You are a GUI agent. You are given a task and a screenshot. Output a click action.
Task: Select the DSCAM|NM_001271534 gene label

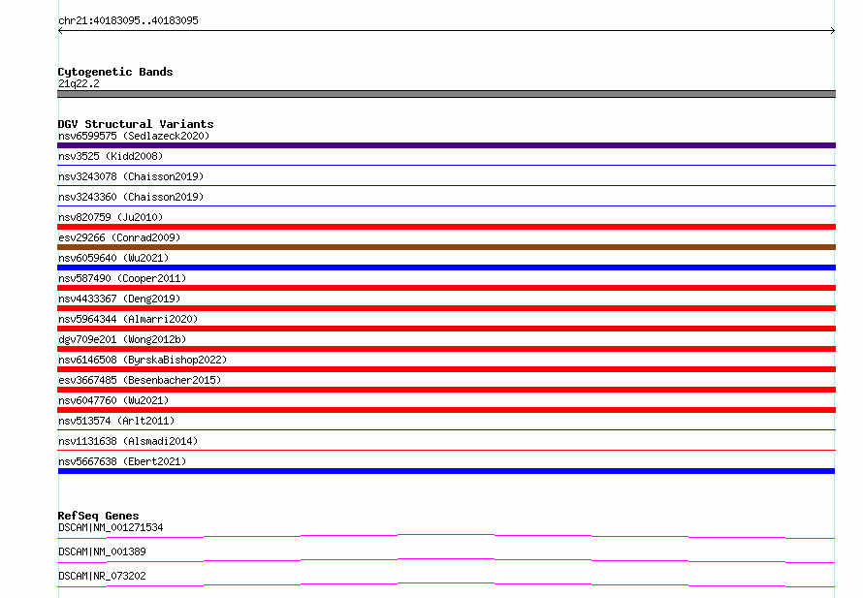click(x=111, y=527)
